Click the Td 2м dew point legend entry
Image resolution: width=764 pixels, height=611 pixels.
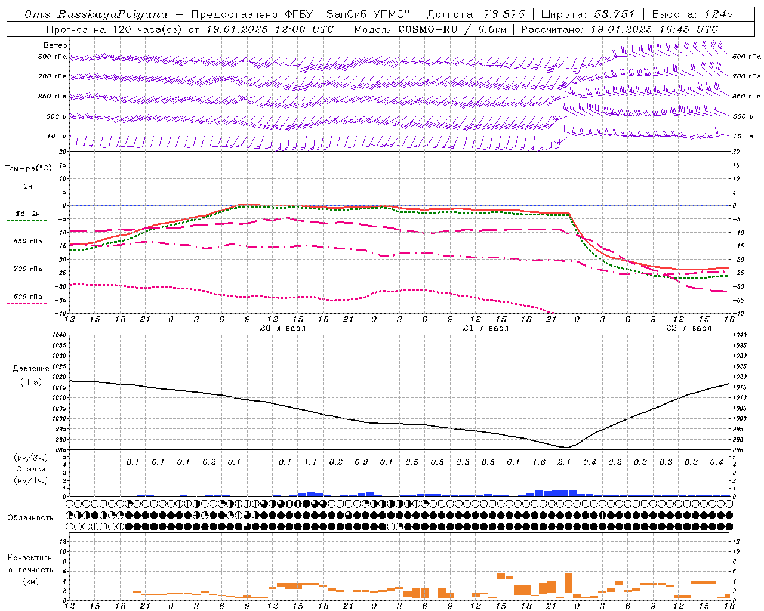[x=27, y=214]
